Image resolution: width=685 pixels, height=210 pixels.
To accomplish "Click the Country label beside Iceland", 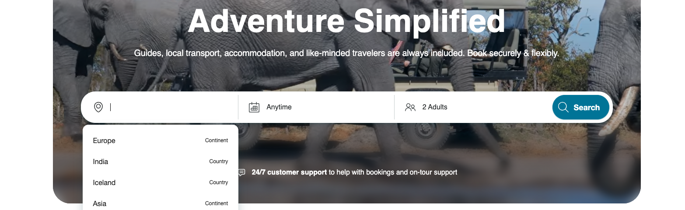I will [218, 182].
